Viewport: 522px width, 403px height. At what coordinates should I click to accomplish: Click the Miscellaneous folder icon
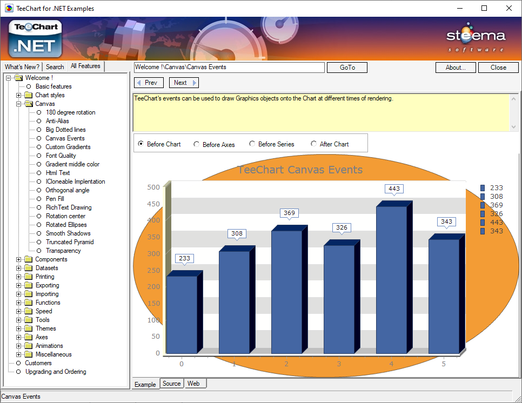click(29, 355)
